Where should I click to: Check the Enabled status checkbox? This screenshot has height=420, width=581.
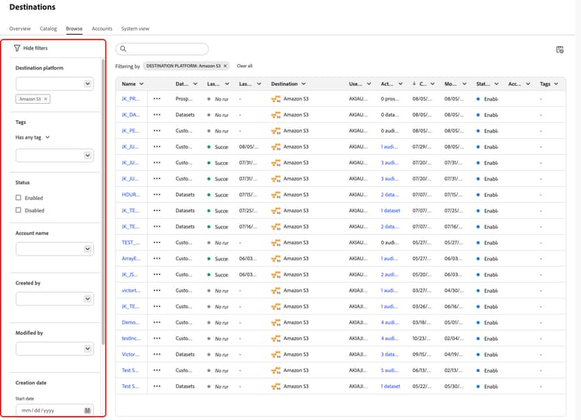pos(18,198)
